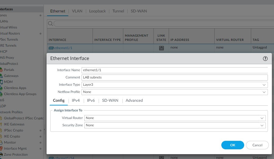
Task: Click the Gateways sidebar icon
Action: coord(1,76)
